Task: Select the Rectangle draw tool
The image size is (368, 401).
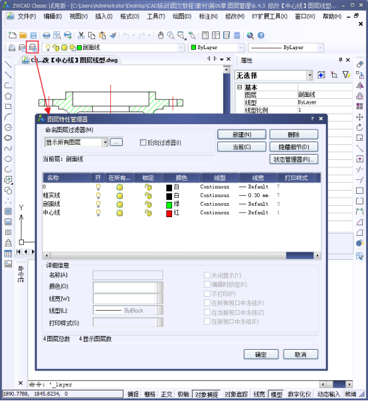Action: [8, 106]
